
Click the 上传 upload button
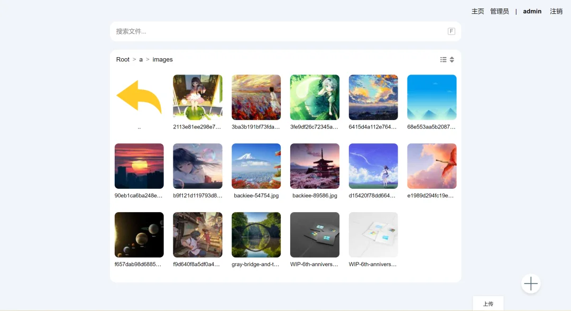(488, 304)
